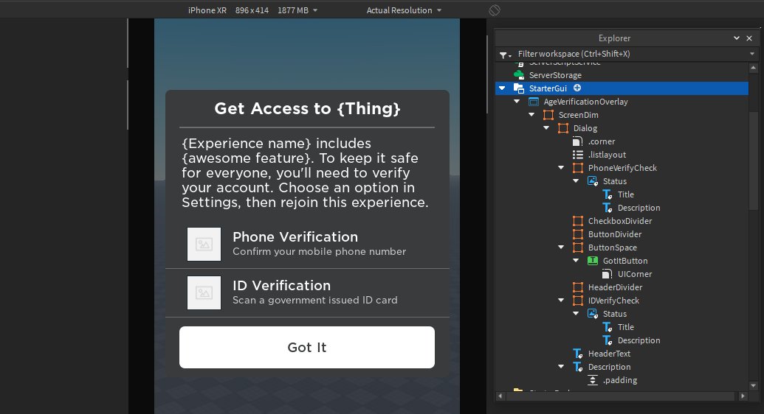Click the HeaderDivider frame icon

pyautogui.click(x=578, y=287)
